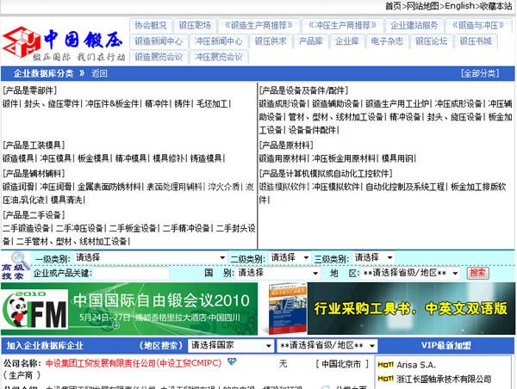Click the 中国北京市 region text
517x389 pixels.
tap(341, 364)
